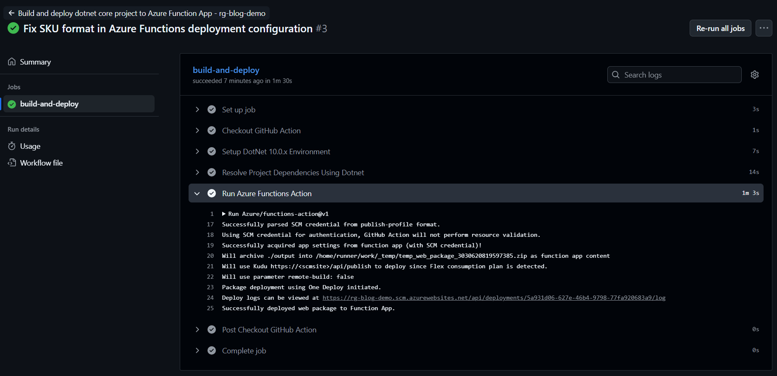Click the sidebar build-and-deploy success icon

(12, 104)
